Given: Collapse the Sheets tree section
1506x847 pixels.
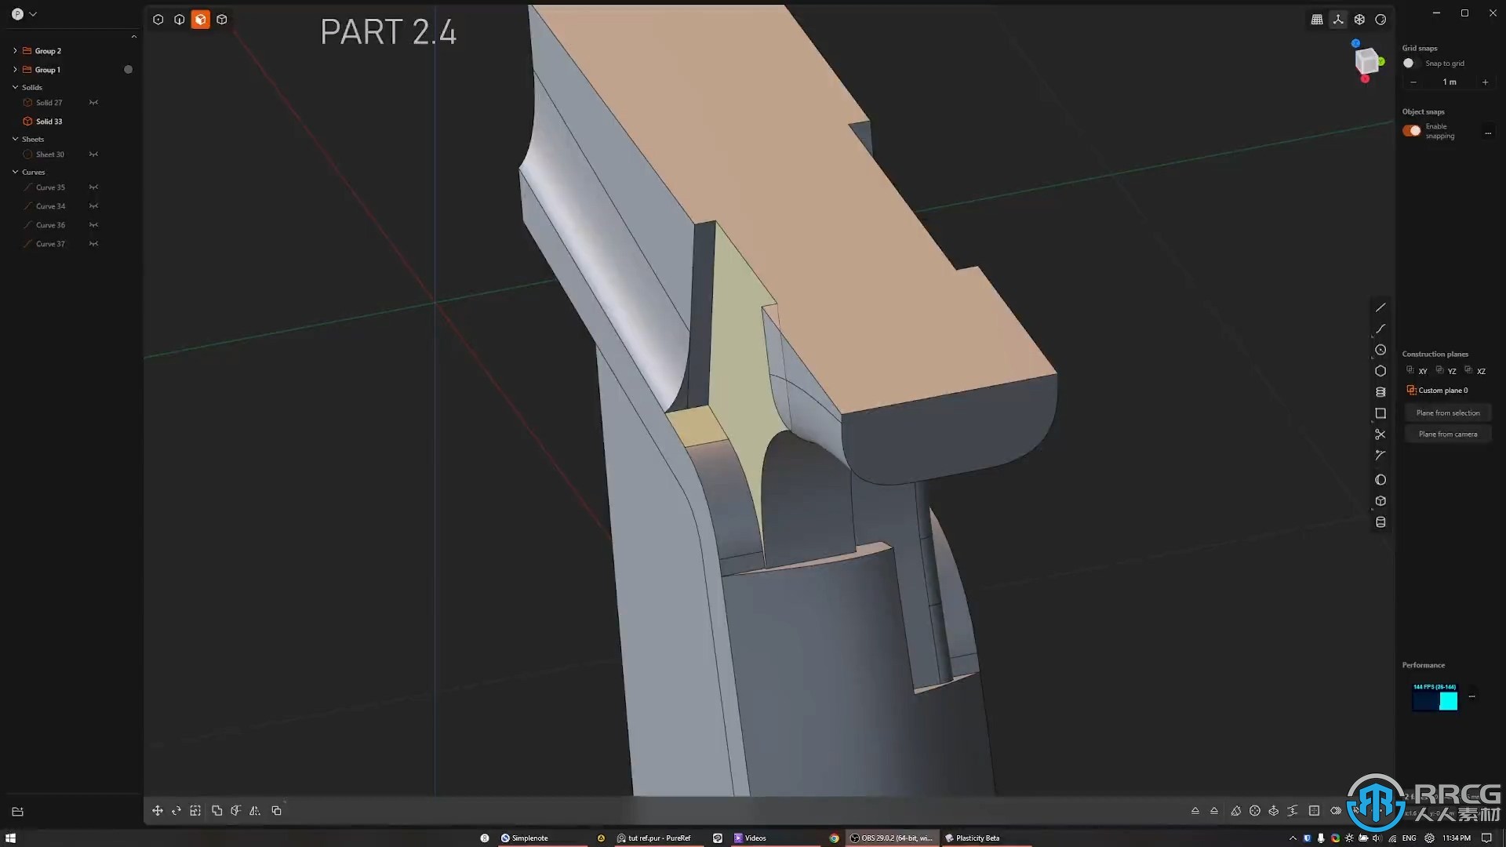Looking at the screenshot, I should click(14, 139).
